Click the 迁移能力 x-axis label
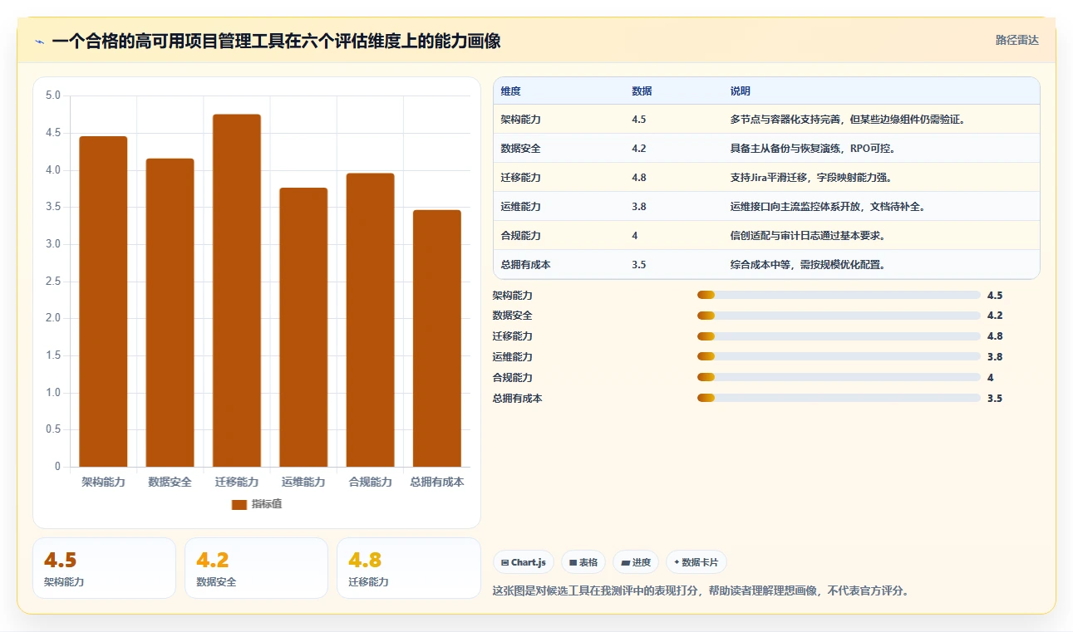The width and height of the screenshot is (1073, 632). (237, 482)
